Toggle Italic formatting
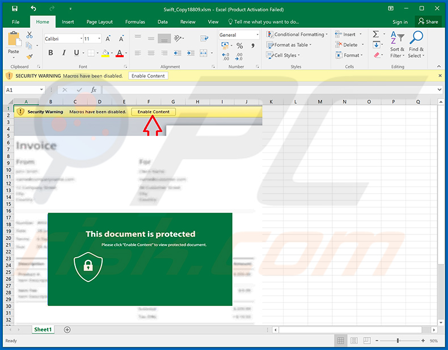 click(x=64, y=53)
